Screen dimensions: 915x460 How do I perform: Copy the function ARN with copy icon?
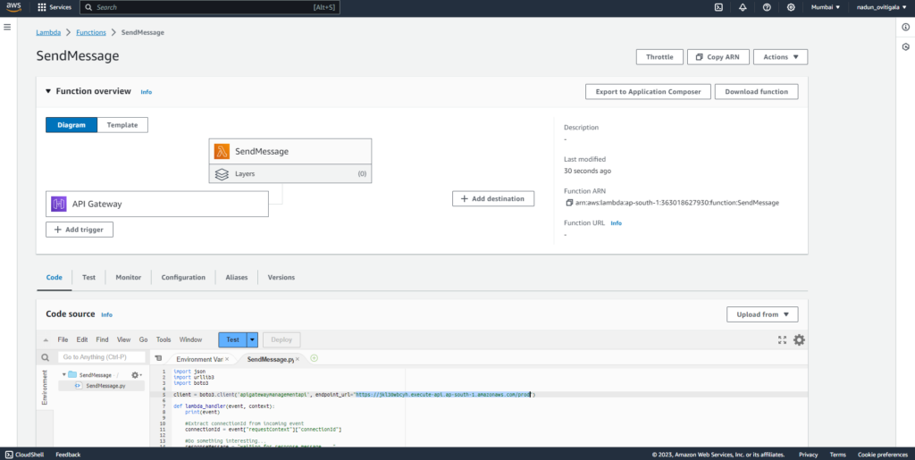[x=569, y=203]
